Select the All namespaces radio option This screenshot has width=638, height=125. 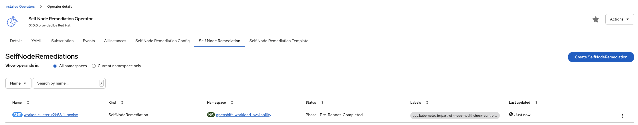(x=55, y=66)
